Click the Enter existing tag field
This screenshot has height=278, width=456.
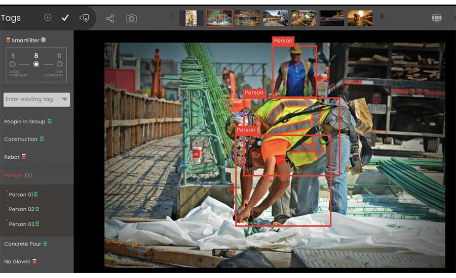point(36,100)
